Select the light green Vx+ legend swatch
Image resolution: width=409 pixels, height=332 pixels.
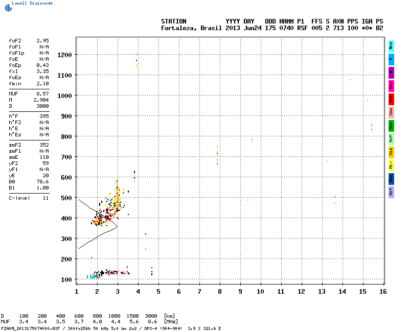click(x=391, y=139)
